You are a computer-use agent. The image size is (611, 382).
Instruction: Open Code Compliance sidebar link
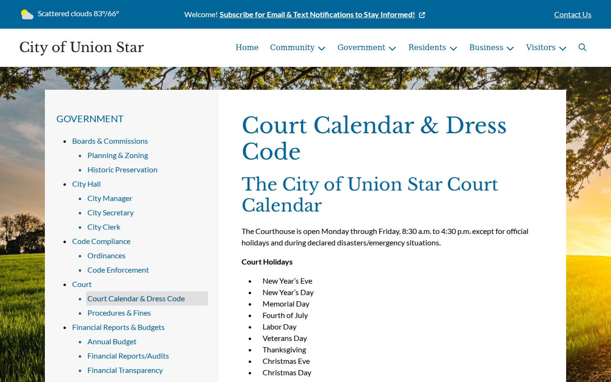tap(101, 241)
